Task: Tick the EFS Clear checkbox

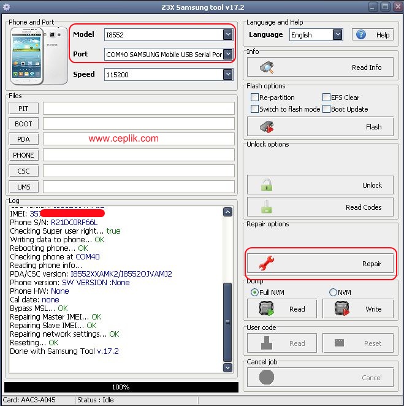Action: 326,98
